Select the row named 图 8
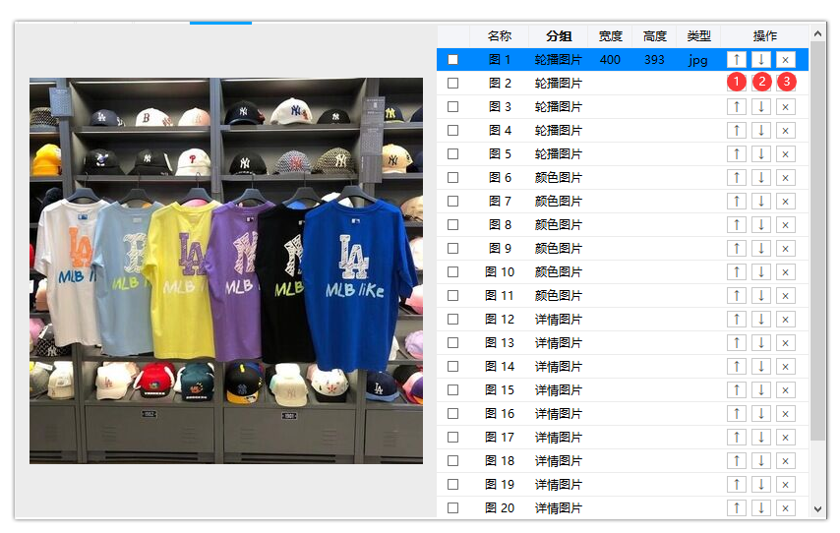Screen dimensions: 840x533 coord(623,224)
